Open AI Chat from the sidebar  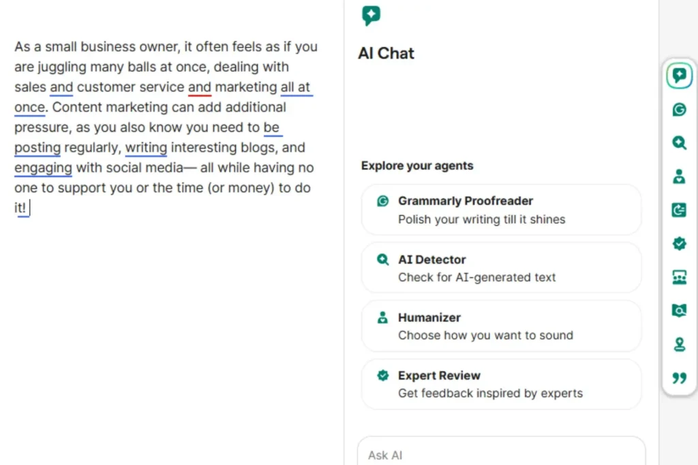coord(679,76)
